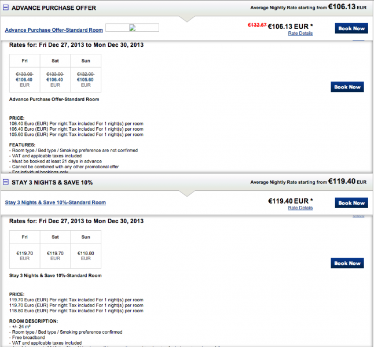Select the Saturday €119.70 rate cell
The width and height of the screenshot is (374, 347).
(55, 253)
